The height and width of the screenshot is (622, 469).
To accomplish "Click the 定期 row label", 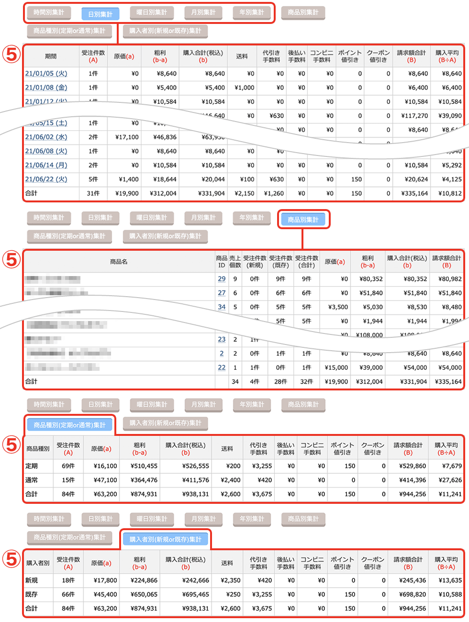I will click(32, 466).
